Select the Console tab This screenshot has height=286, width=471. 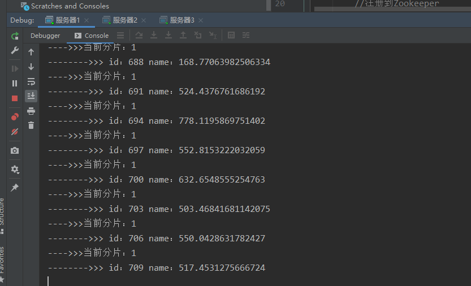tap(92, 36)
